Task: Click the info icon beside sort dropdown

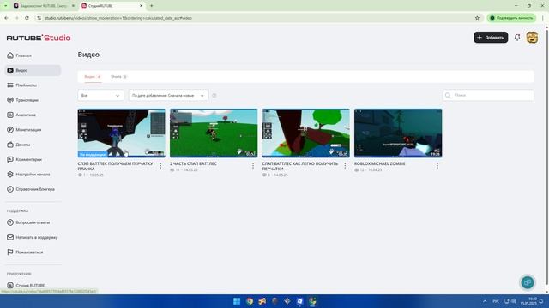Action: point(214,95)
